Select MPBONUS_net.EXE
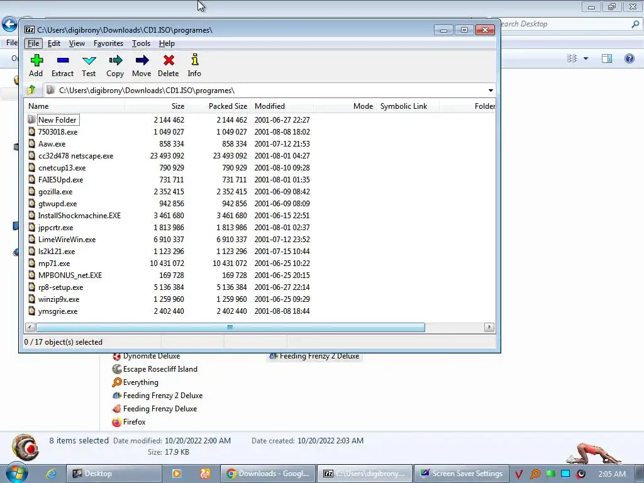Image resolution: width=644 pixels, height=483 pixels. (x=70, y=275)
